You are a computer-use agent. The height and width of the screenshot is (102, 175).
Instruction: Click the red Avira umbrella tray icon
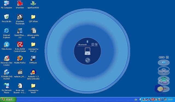[153, 100]
